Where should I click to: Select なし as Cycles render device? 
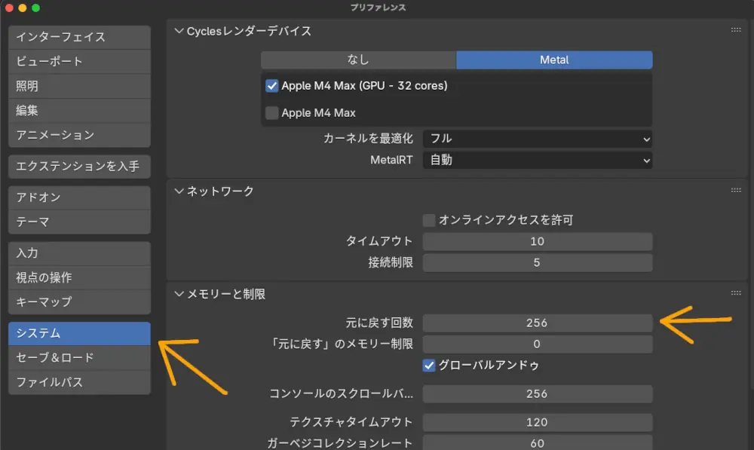tap(358, 60)
